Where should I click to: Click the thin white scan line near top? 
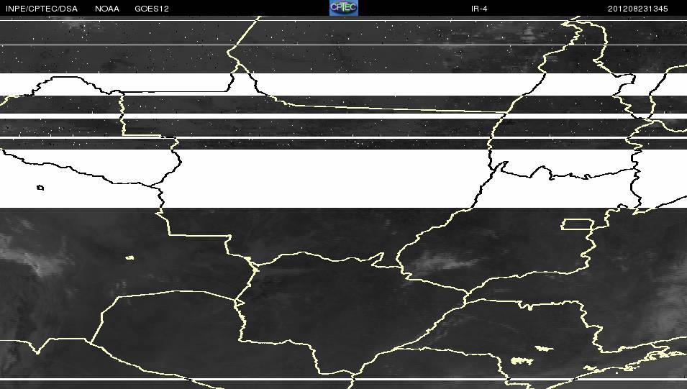[x=344, y=20]
